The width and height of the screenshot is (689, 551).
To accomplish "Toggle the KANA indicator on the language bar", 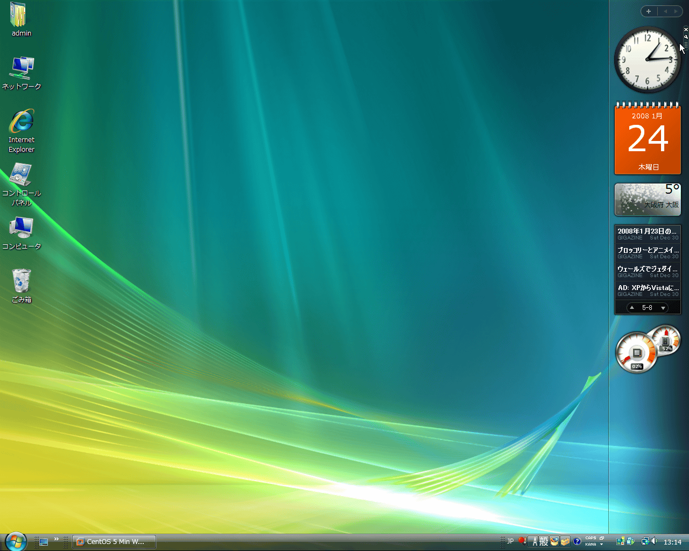I will click(590, 544).
